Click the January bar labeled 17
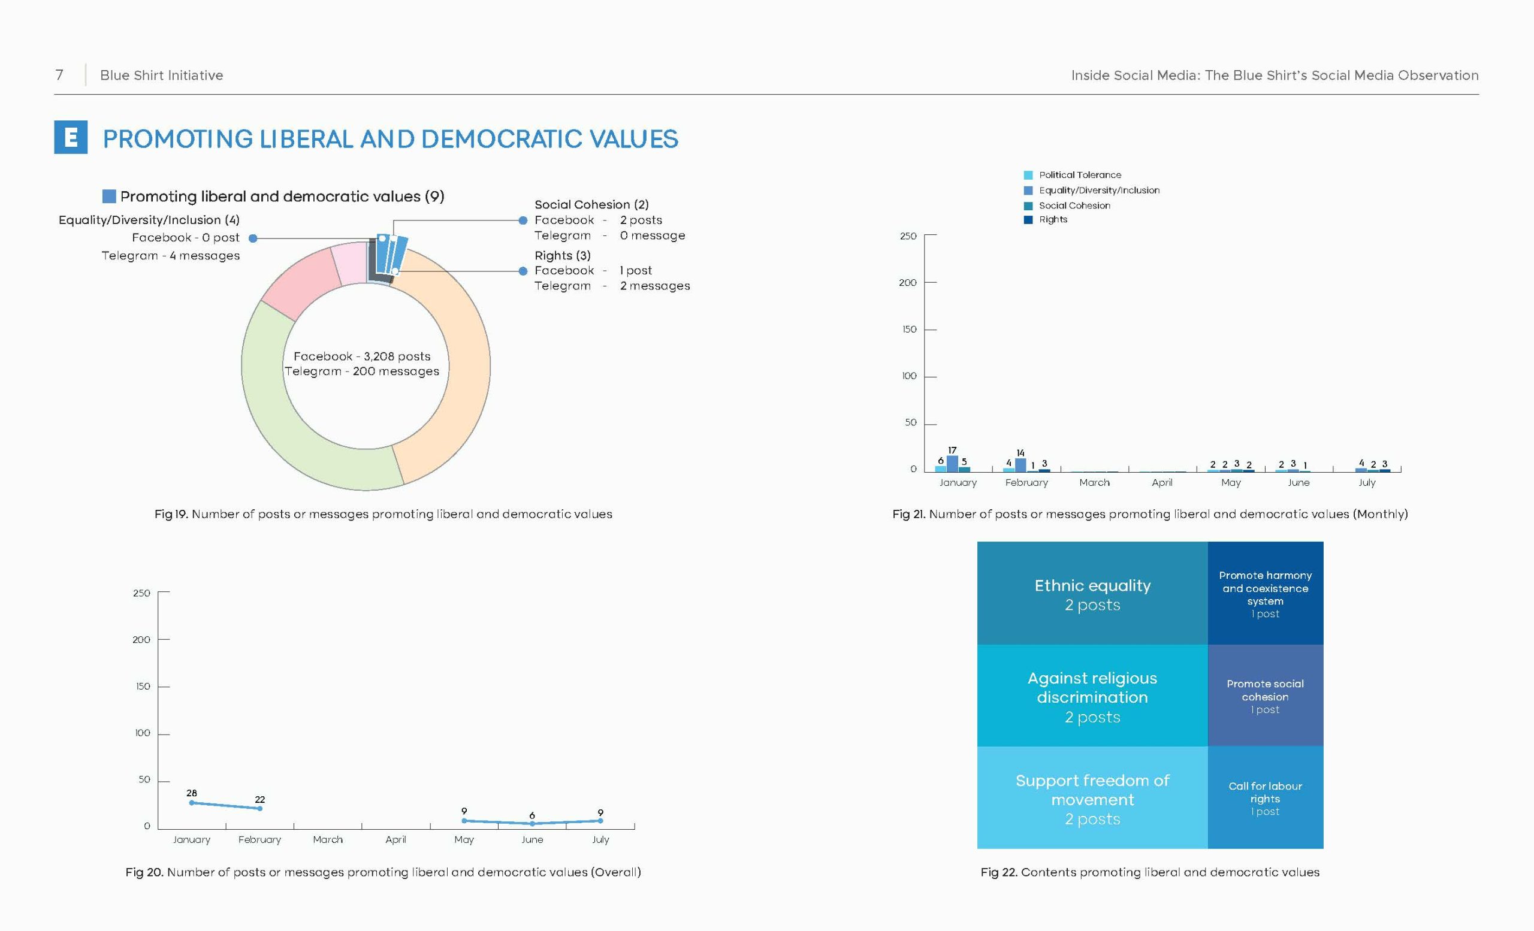Image resolution: width=1534 pixels, height=931 pixels. pos(952,464)
